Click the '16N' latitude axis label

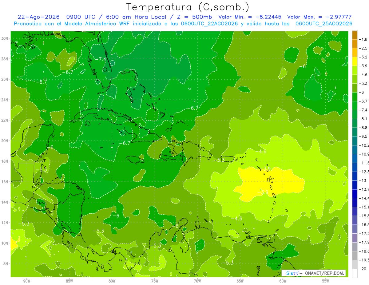[5, 182]
